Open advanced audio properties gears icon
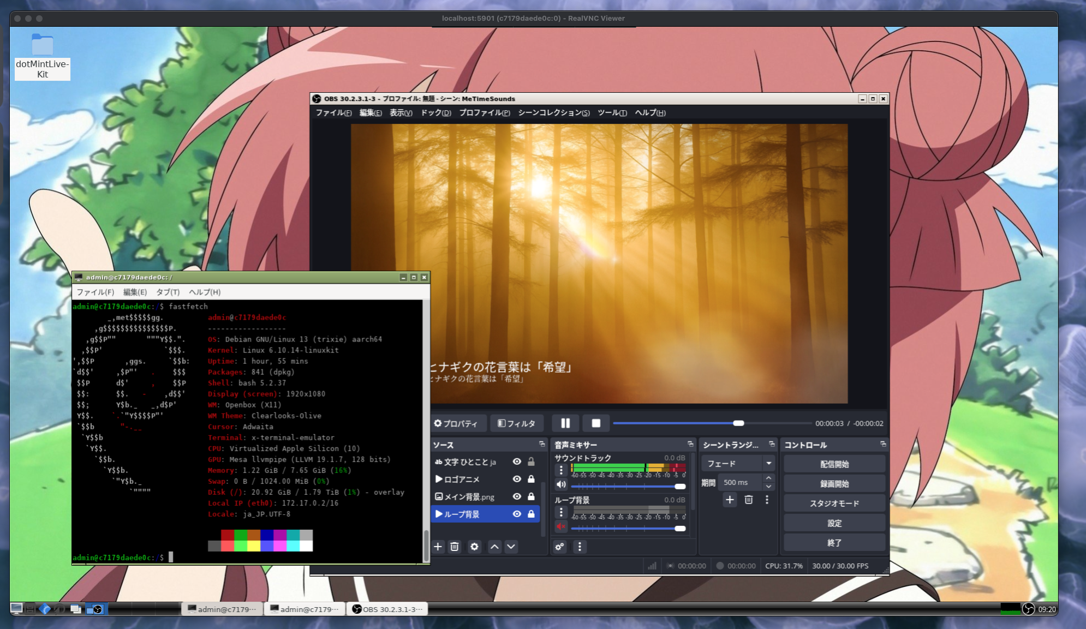1086x629 pixels. (560, 547)
